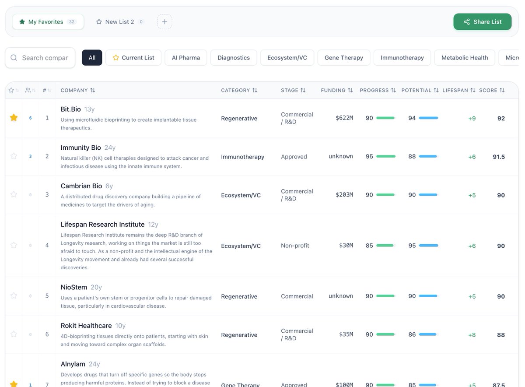Click Bit.Bio lifespan +9 value
The width and height of the screenshot is (525, 387).
point(472,118)
